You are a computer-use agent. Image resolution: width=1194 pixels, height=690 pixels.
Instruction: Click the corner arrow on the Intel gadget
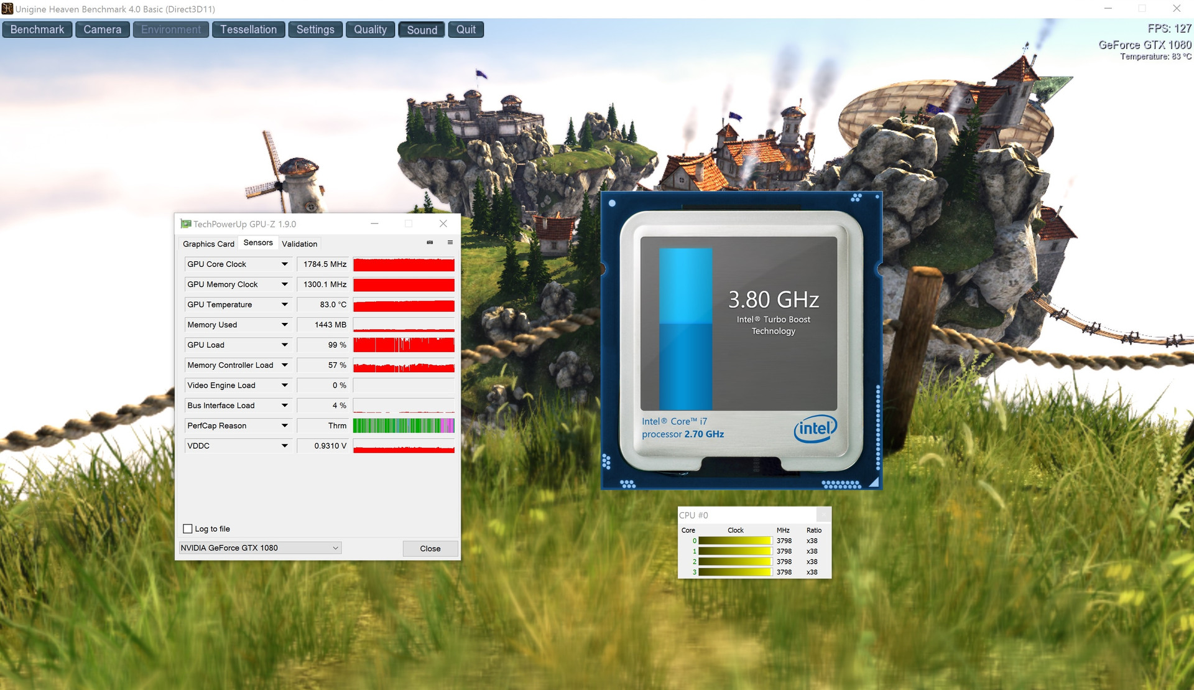pos(874,482)
